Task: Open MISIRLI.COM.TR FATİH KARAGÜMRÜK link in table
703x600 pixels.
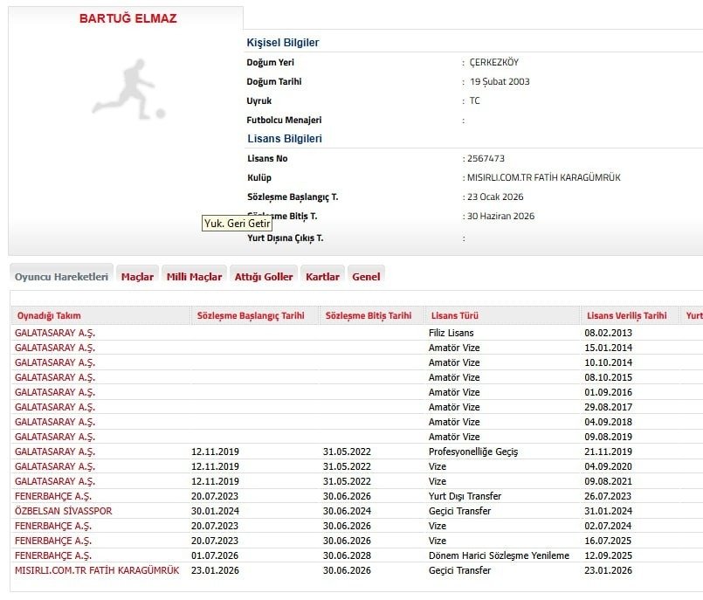Action: tap(97, 570)
